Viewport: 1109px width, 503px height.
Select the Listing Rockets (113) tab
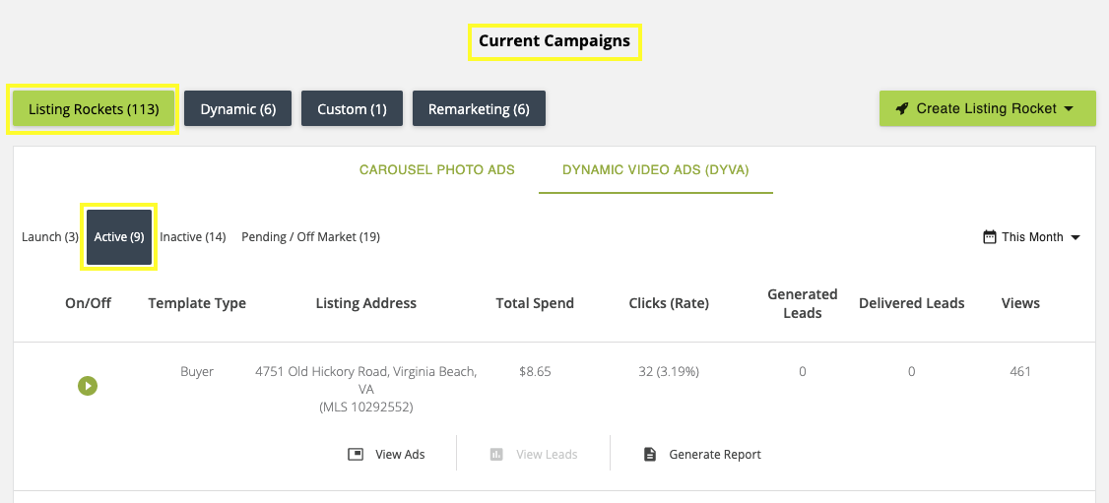(x=94, y=109)
